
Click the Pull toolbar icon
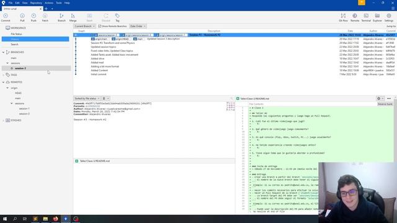pyautogui.click(x=22, y=17)
